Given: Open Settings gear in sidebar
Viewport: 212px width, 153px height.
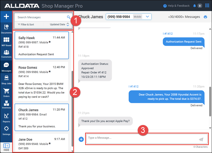Looking at the screenshot, I should click(6, 131).
